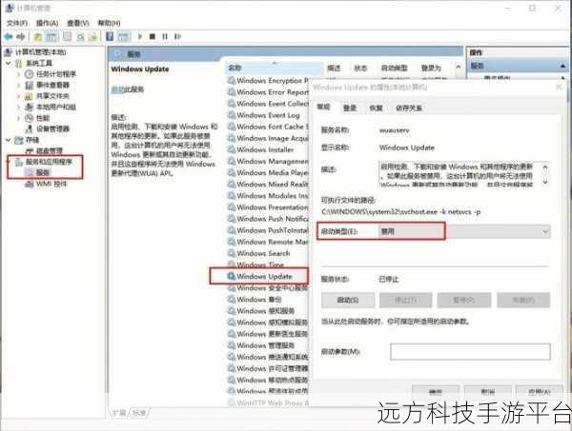Click the Restart Service toolbar icon

[x=177, y=36]
